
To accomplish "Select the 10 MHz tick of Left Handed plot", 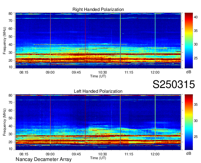I will click(x=10, y=149).
